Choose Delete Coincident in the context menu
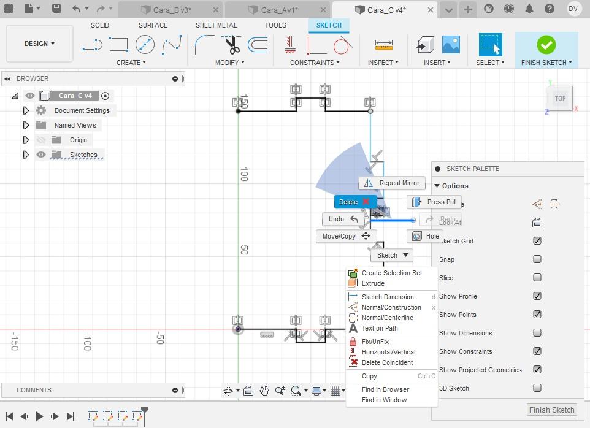Viewport: 590px width, 428px height. (391, 362)
